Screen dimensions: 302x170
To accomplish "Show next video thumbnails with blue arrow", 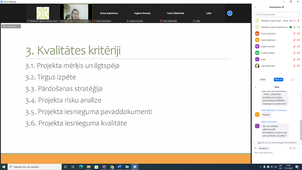I will (230, 13).
